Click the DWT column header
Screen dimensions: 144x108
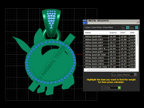[x=123, y=33]
